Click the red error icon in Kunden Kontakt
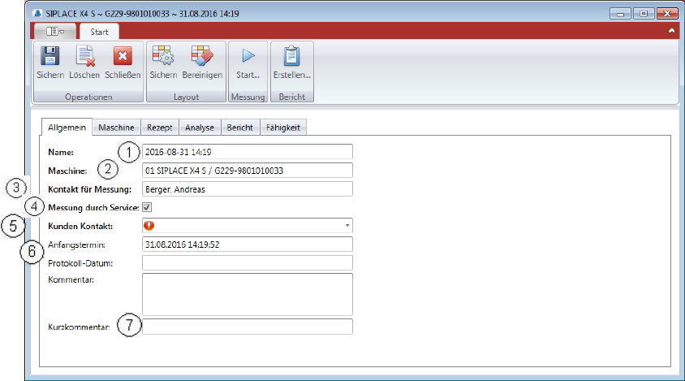685x381 pixels. click(x=149, y=226)
